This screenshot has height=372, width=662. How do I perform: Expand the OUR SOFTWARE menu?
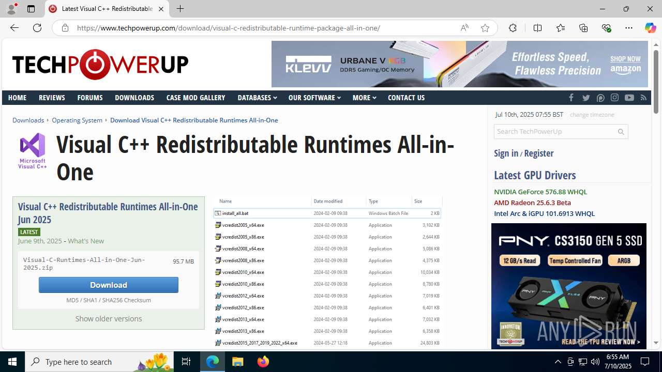[x=314, y=98]
